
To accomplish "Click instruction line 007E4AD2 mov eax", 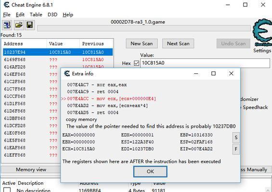I will coord(107,106).
